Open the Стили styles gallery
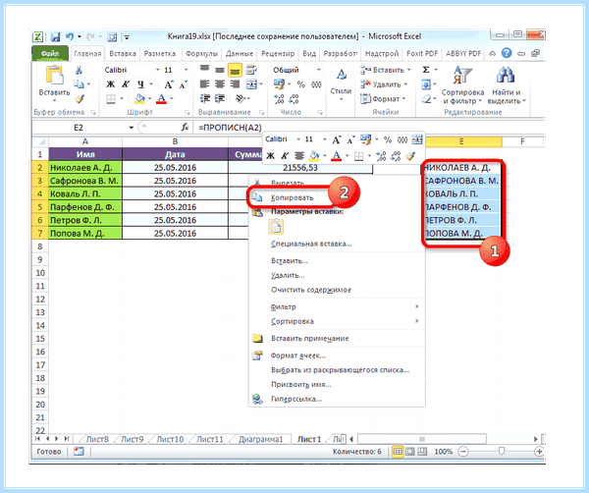 pos(341,83)
